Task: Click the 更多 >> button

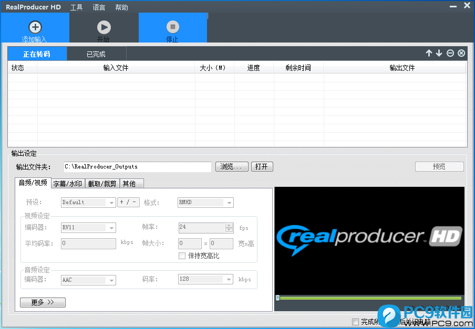Action: tap(43, 302)
